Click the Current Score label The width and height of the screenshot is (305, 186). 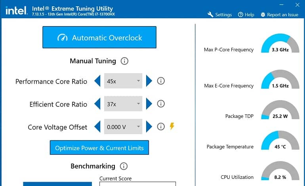point(115,178)
